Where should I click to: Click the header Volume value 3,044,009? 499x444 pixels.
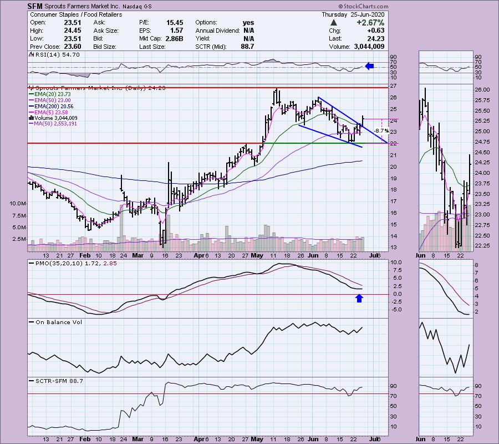point(369,47)
